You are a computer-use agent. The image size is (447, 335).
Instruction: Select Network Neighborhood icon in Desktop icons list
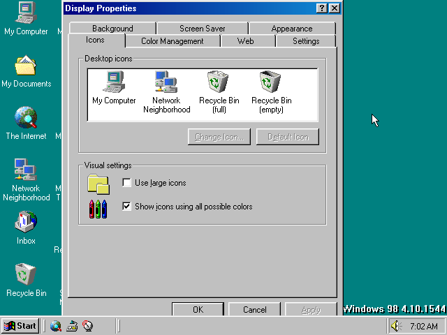[166, 91]
